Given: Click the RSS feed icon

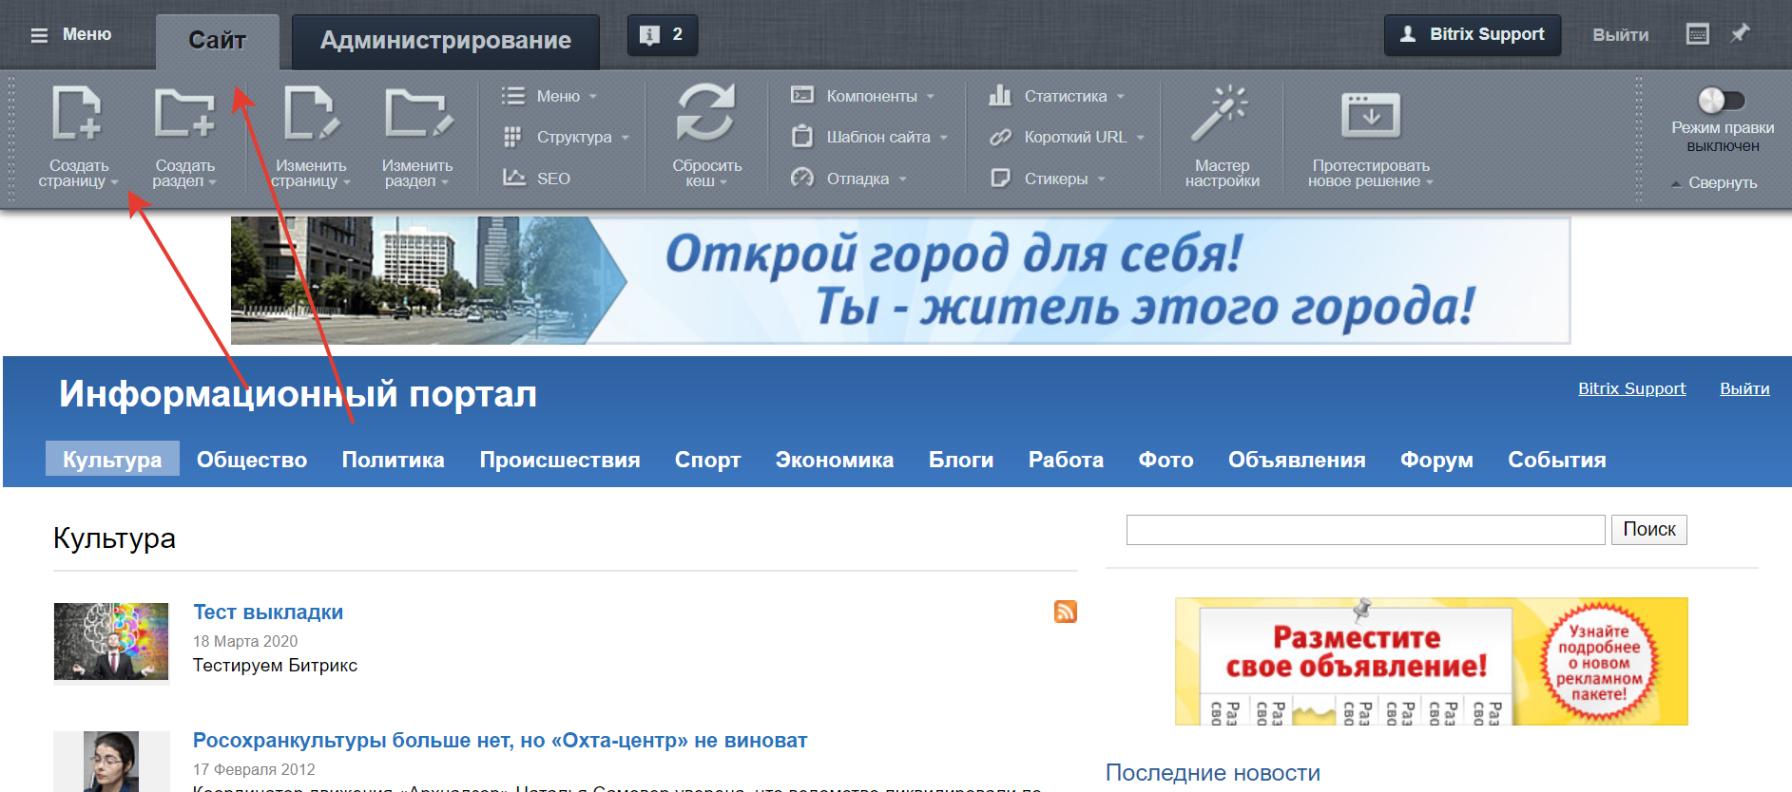Looking at the screenshot, I should (x=1065, y=612).
